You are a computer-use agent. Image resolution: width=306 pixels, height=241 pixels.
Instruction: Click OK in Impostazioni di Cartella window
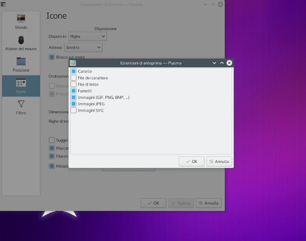tap(153, 203)
